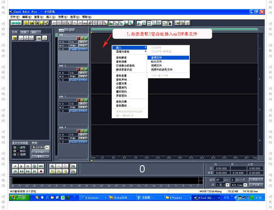The width and height of the screenshot is (274, 210).
Task: Click the Go to Beginning transport button
Action: point(15,171)
